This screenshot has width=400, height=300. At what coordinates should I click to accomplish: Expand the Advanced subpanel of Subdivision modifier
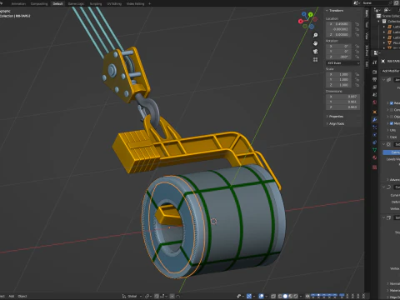pos(393,180)
